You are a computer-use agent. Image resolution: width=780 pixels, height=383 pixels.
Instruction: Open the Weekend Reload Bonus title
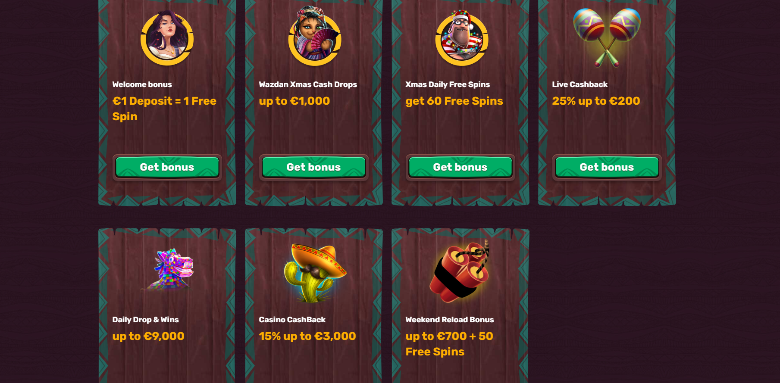coord(449,320)
